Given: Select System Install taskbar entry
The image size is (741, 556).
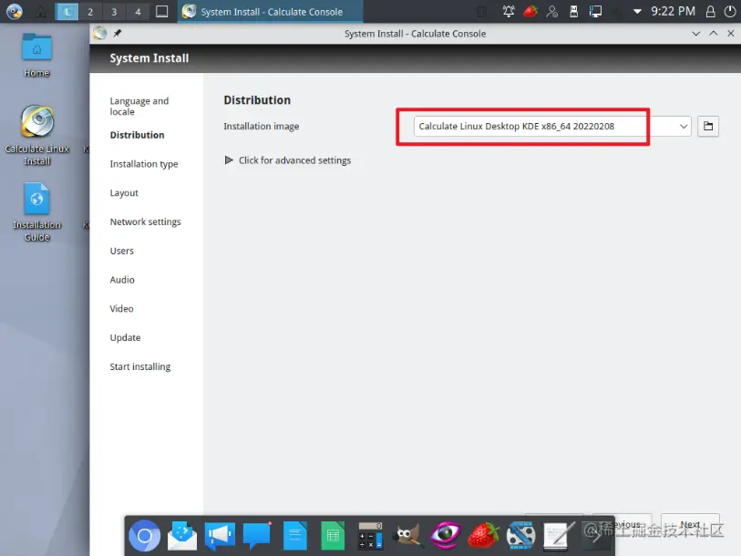Looking at the screenshot, I should [x=271, y=12].
